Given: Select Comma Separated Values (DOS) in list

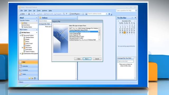Looking at the screenshot, I should point(78,30).
